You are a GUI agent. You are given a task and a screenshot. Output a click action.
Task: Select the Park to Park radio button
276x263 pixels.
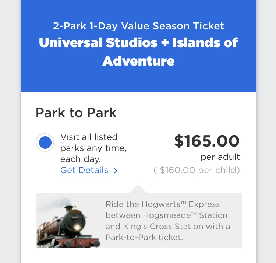click(45, 142)
